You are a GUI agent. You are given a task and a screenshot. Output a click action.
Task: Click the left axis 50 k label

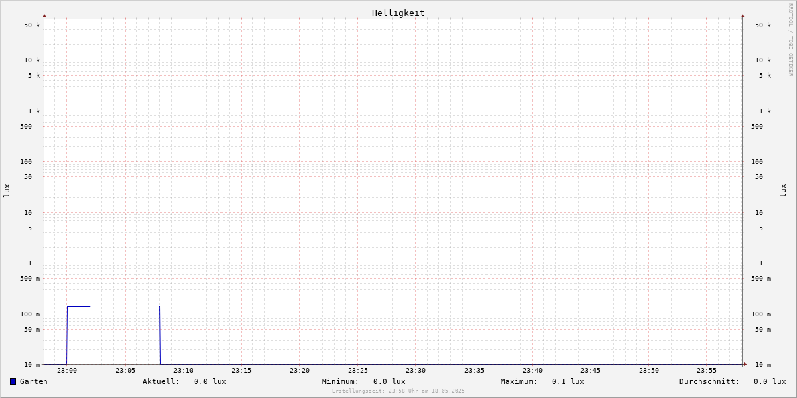[32, 25]
